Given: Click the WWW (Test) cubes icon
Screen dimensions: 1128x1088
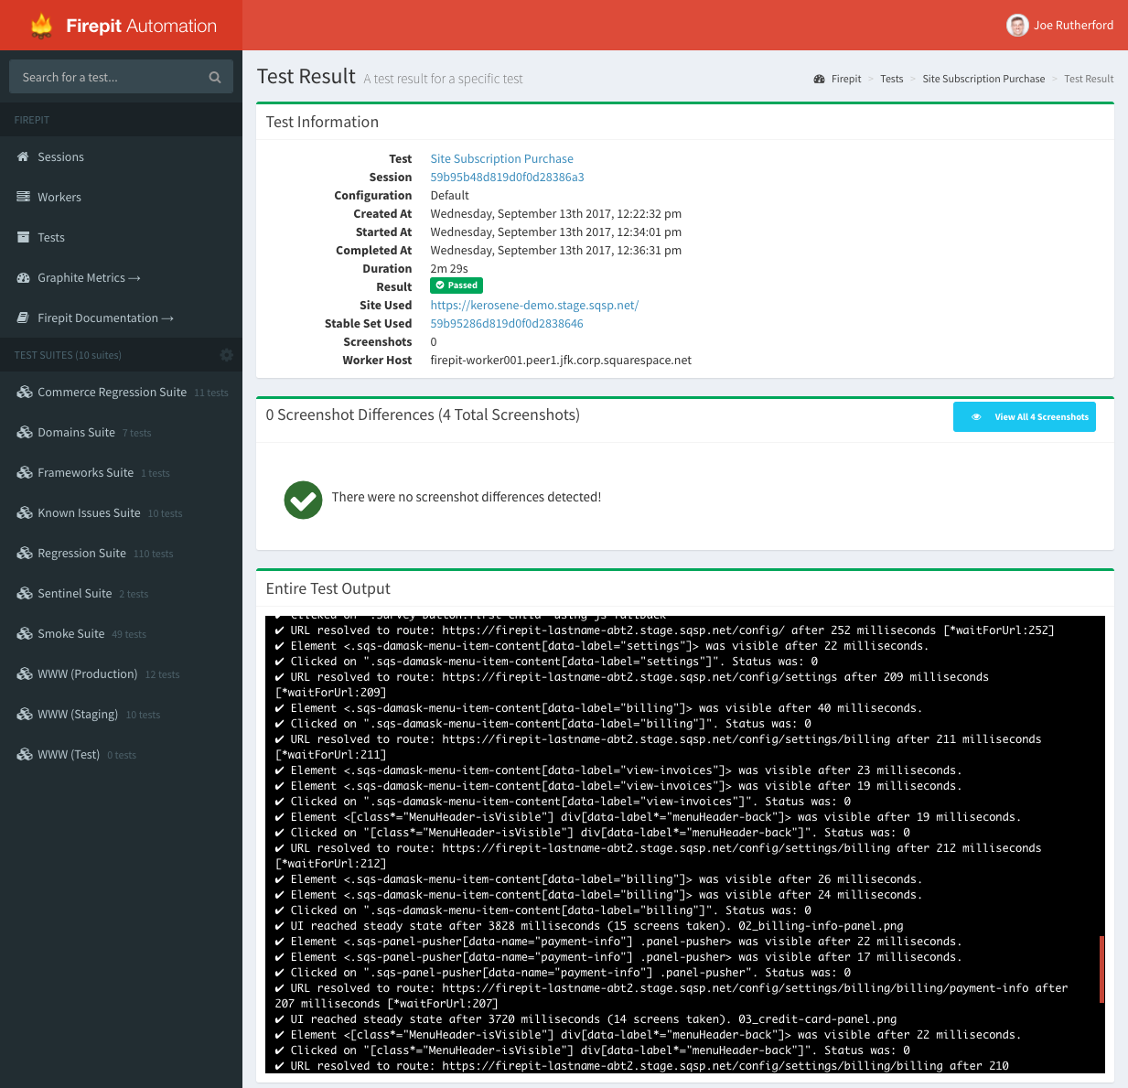Looking at the screenshot, I should [x=25, y=755].
